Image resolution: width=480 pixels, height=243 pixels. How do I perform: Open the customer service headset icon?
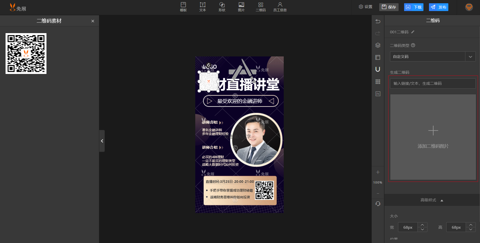click(378, 204)
